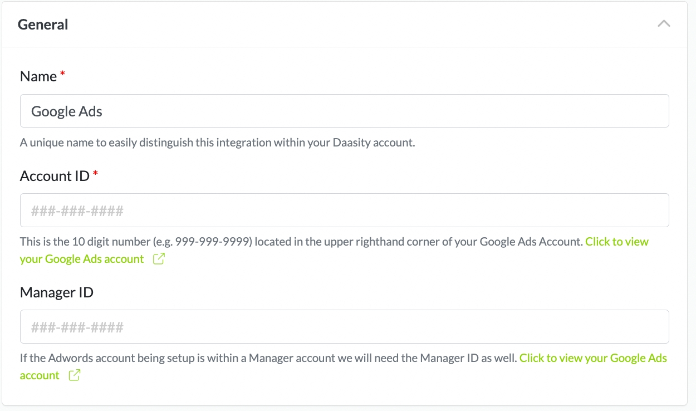Click external link icon below Manager ID

pos(74,375)
